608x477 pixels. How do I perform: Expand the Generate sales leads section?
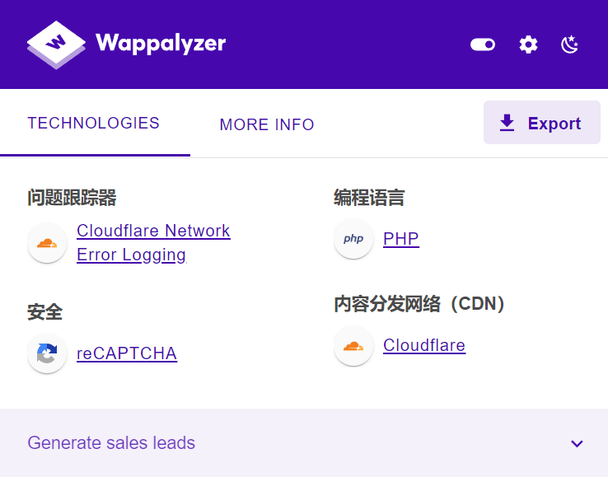pos(304,443)
